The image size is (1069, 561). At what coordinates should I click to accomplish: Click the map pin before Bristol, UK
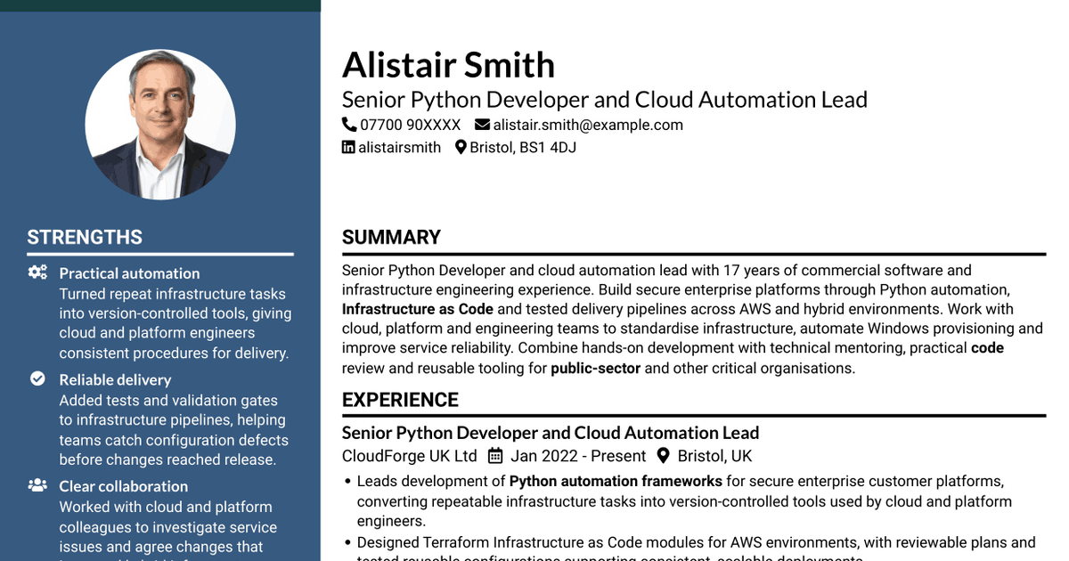[663, 456]
